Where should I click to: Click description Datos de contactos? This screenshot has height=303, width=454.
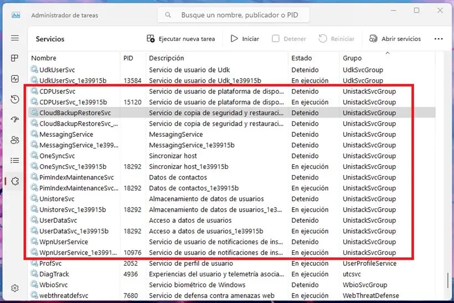(178, 177)
